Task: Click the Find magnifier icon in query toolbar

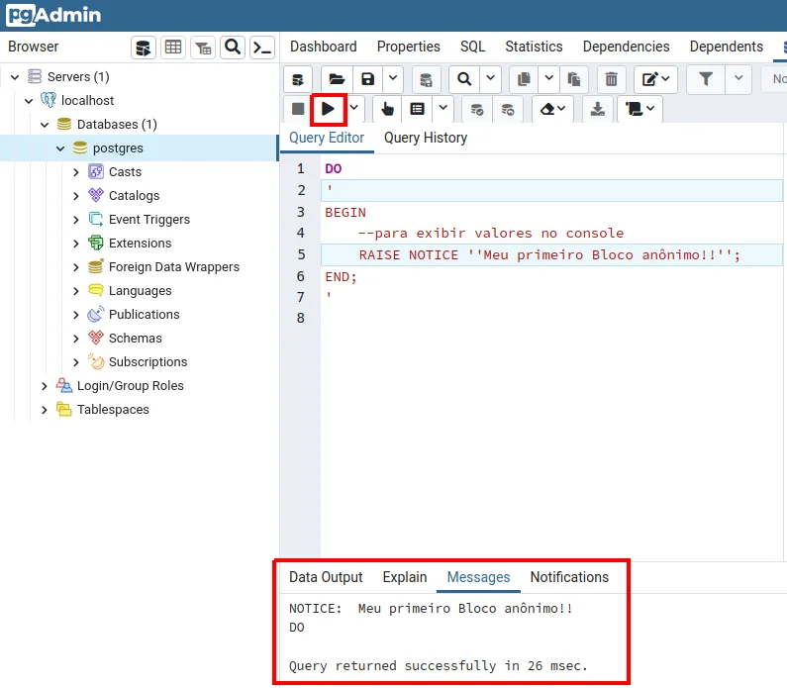Action: pyautogui.click(x=464, y=79)
